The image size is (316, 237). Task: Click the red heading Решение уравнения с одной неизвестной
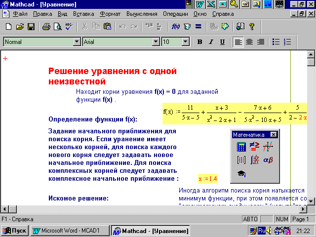coord(113,76)
